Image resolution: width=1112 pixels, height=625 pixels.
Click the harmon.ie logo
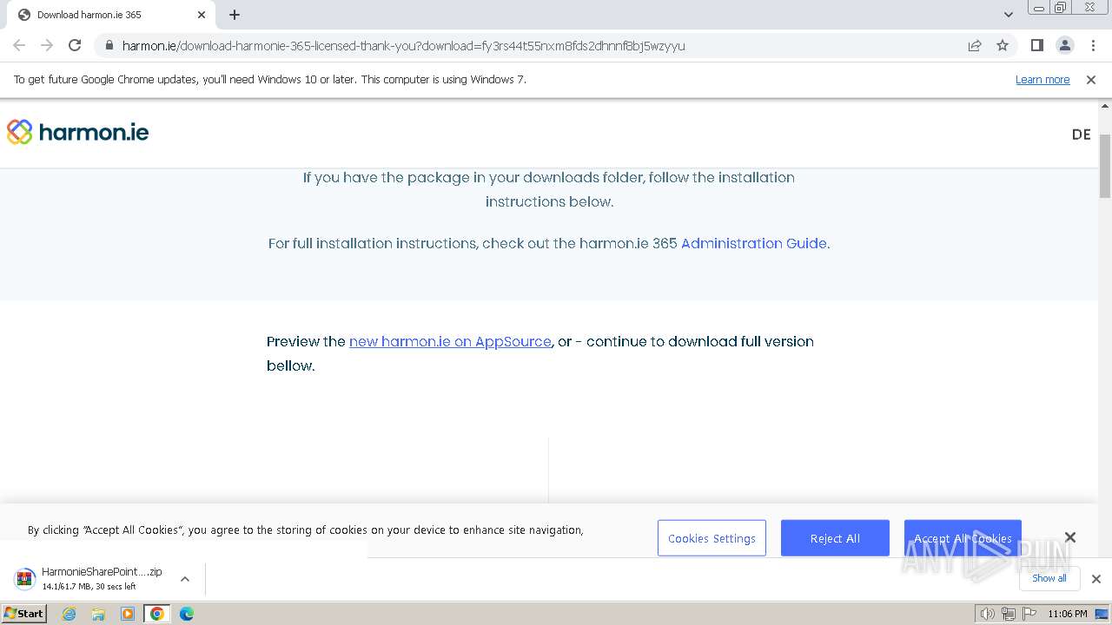77,132
